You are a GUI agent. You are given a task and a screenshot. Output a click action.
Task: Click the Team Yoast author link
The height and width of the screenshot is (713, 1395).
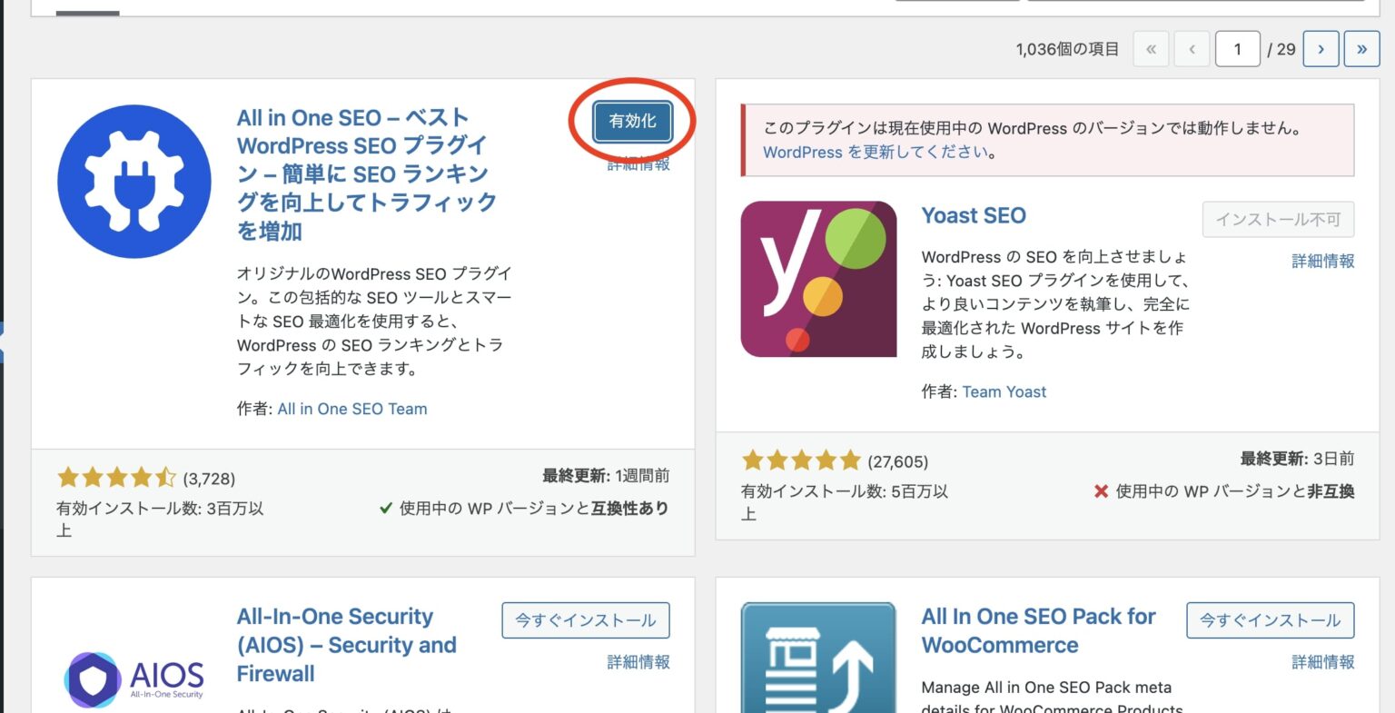click(x=1004, y=391)
